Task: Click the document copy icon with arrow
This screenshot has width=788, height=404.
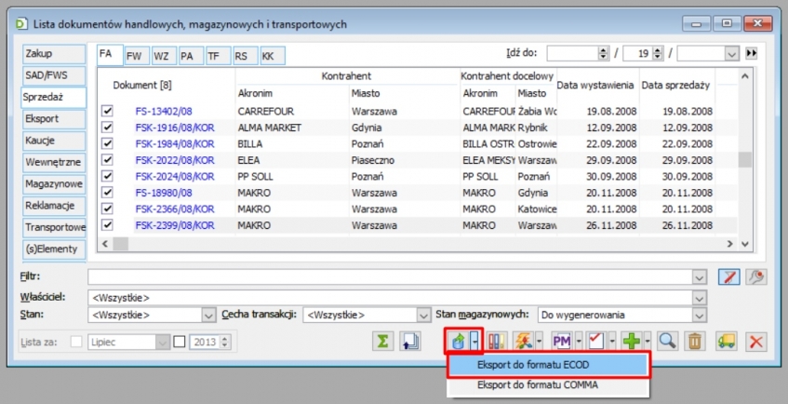Action: pos(409,342)
